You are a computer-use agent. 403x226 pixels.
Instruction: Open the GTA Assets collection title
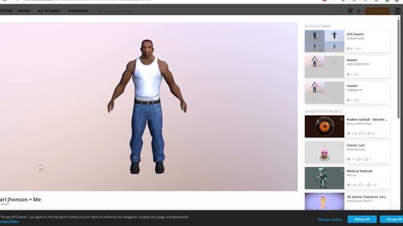click(355, 34)
